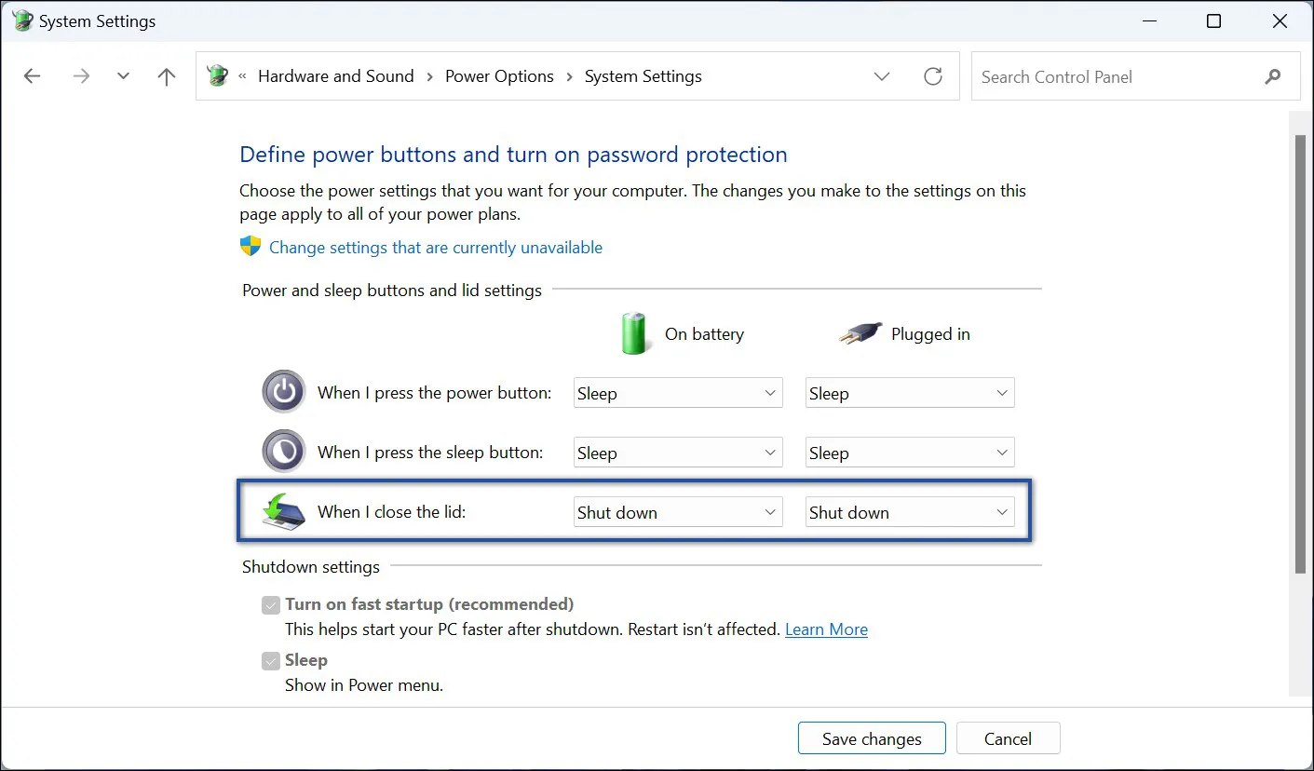
Task: Expand the recent locations chevron
Action: coord(123,76)
